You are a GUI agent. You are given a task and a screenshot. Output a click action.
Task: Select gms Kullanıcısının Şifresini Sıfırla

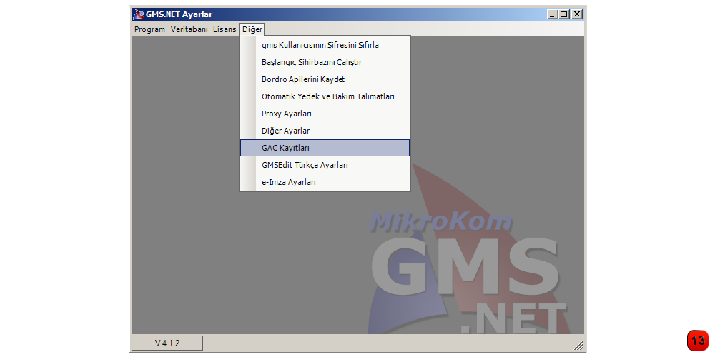(325, 45)
